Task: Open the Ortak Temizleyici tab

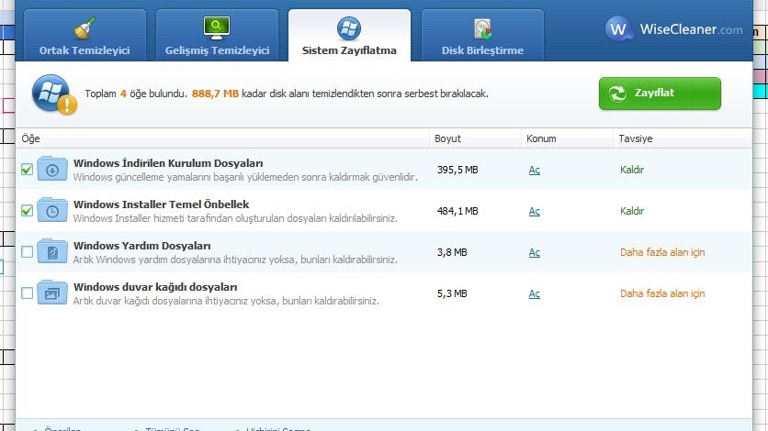Action: (85, 35)
